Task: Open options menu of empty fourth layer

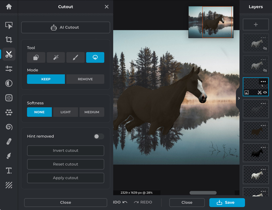Action: point(263,104)
